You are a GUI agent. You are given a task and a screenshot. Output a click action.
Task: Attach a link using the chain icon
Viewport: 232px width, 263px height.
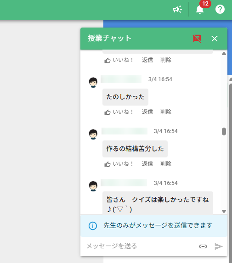(203, 246)
